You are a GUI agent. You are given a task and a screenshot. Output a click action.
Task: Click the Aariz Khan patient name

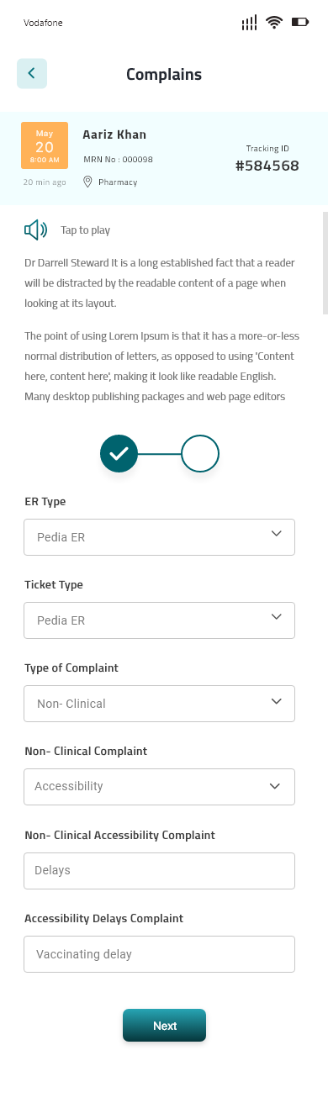click(114, 135)
